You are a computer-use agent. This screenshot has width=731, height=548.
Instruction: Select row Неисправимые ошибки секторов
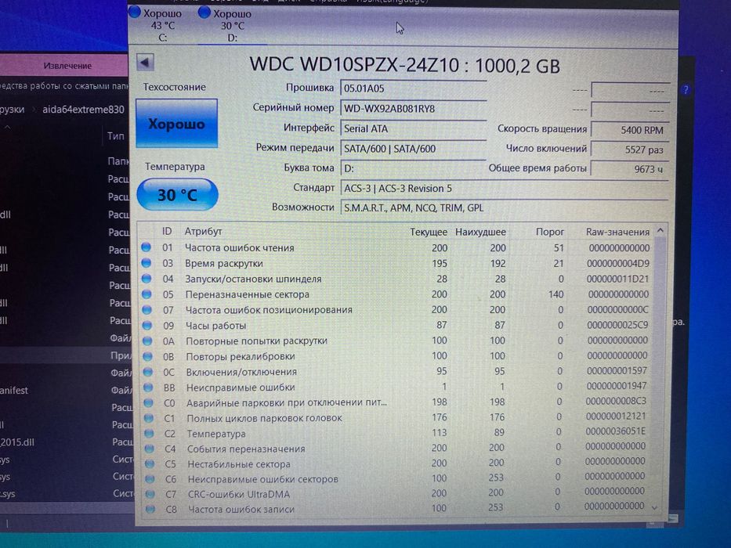coord(396,478)
